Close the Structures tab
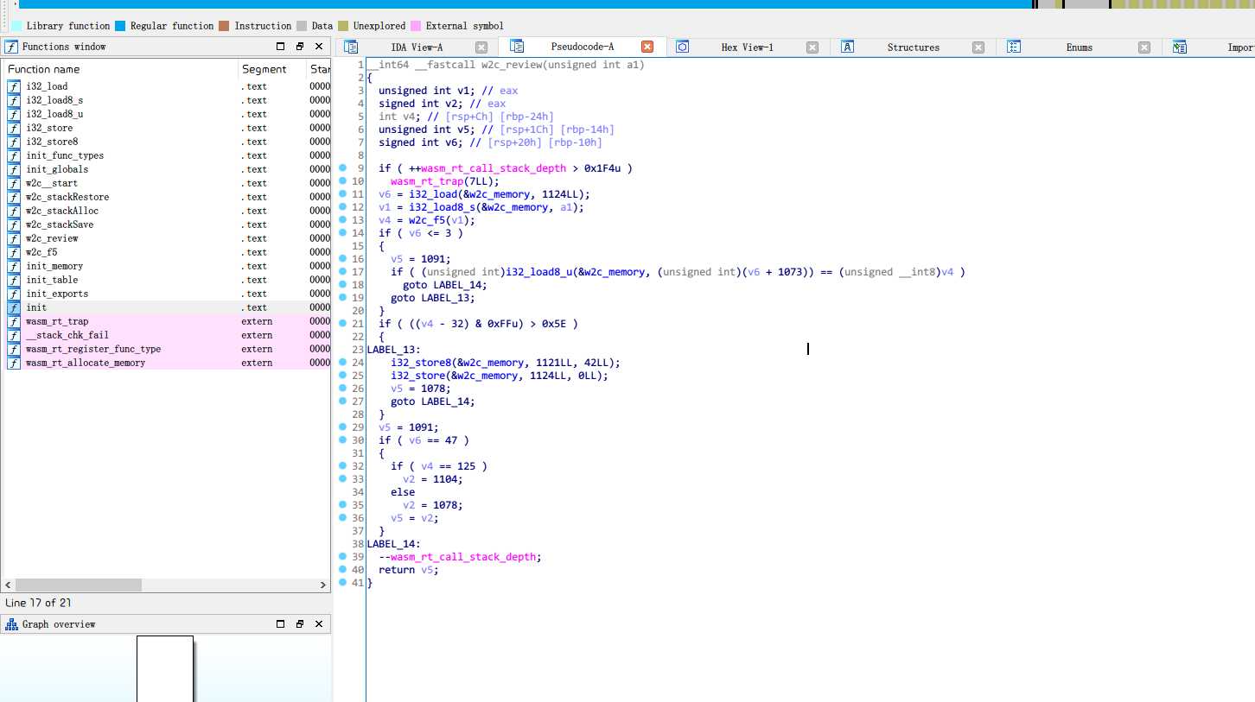The height and width of the screenshot is (702, 1255). [x=978, y=47]
